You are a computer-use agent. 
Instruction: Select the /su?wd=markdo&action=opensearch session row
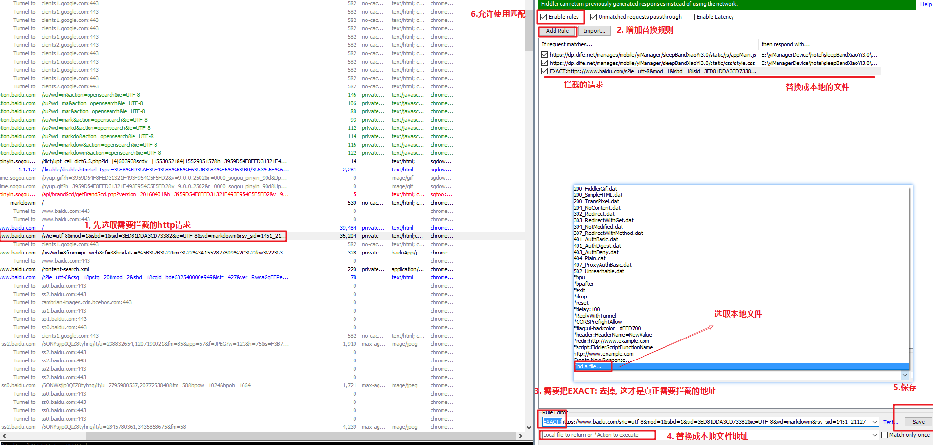click(262, 136)
